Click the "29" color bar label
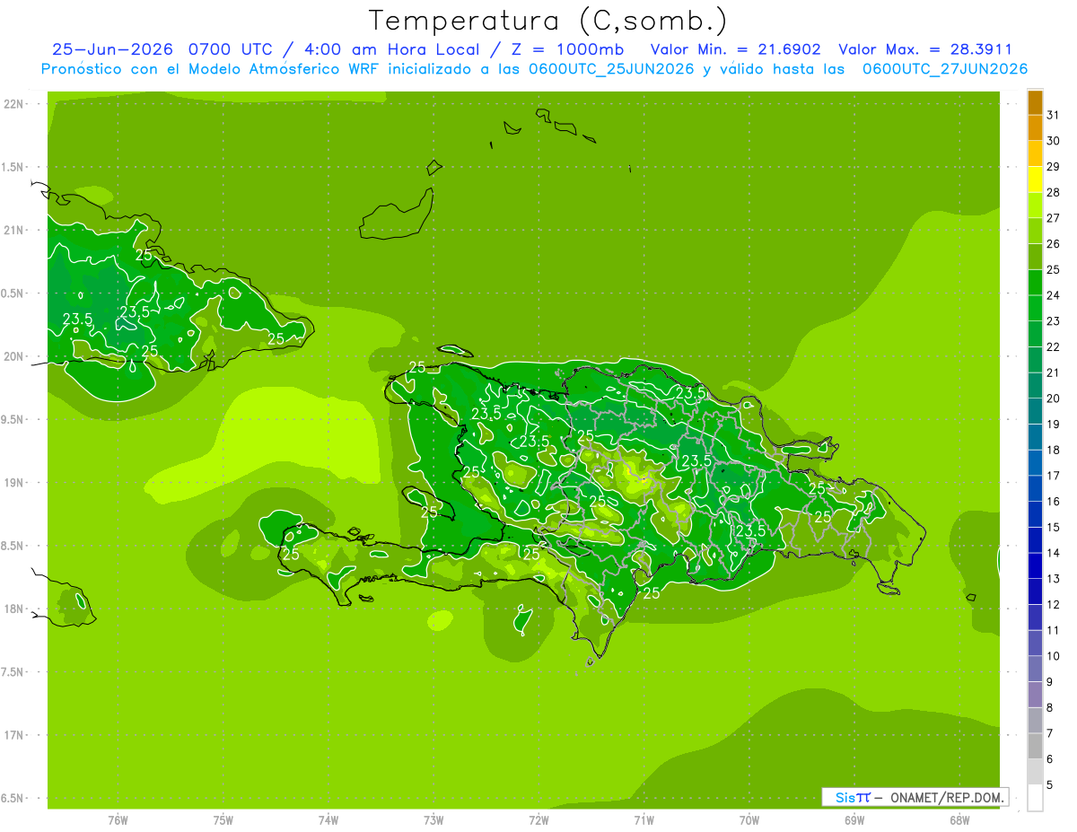Screen dimensions: 1077x832 [1054, 167]
